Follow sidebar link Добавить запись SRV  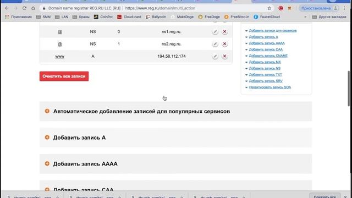pos(266,81)
